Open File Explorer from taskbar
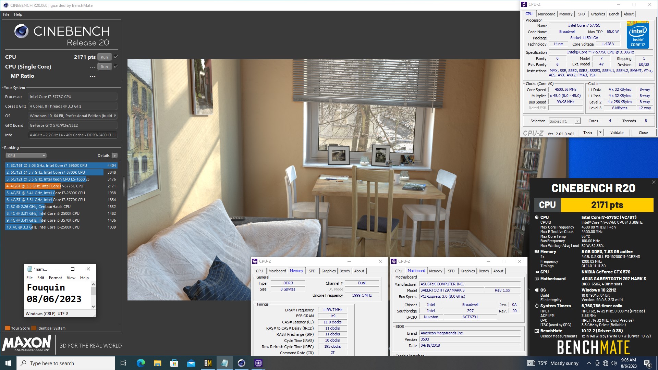658x370 pixels. 157,363
